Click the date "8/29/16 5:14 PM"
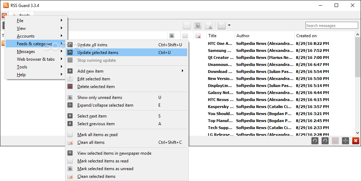Screen dimensions: 361x181 click(312, 86)
